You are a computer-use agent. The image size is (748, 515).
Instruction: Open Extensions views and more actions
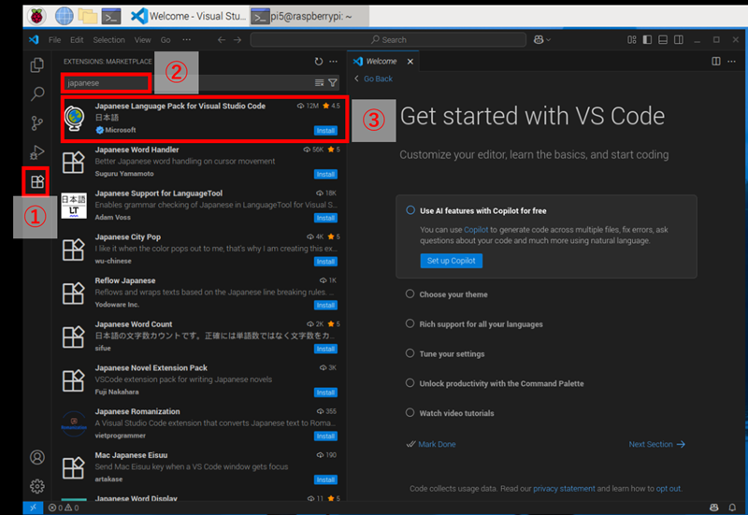tap(334, 62)
